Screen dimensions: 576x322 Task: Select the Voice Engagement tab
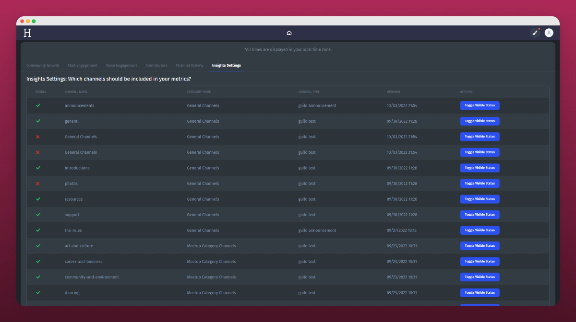tap(121, 65)
